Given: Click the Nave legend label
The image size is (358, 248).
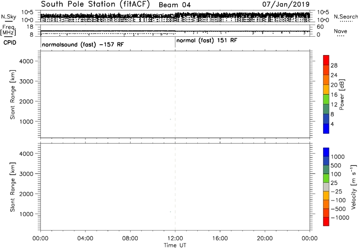Looking at the screenshot, I should [x=341, y=31].
